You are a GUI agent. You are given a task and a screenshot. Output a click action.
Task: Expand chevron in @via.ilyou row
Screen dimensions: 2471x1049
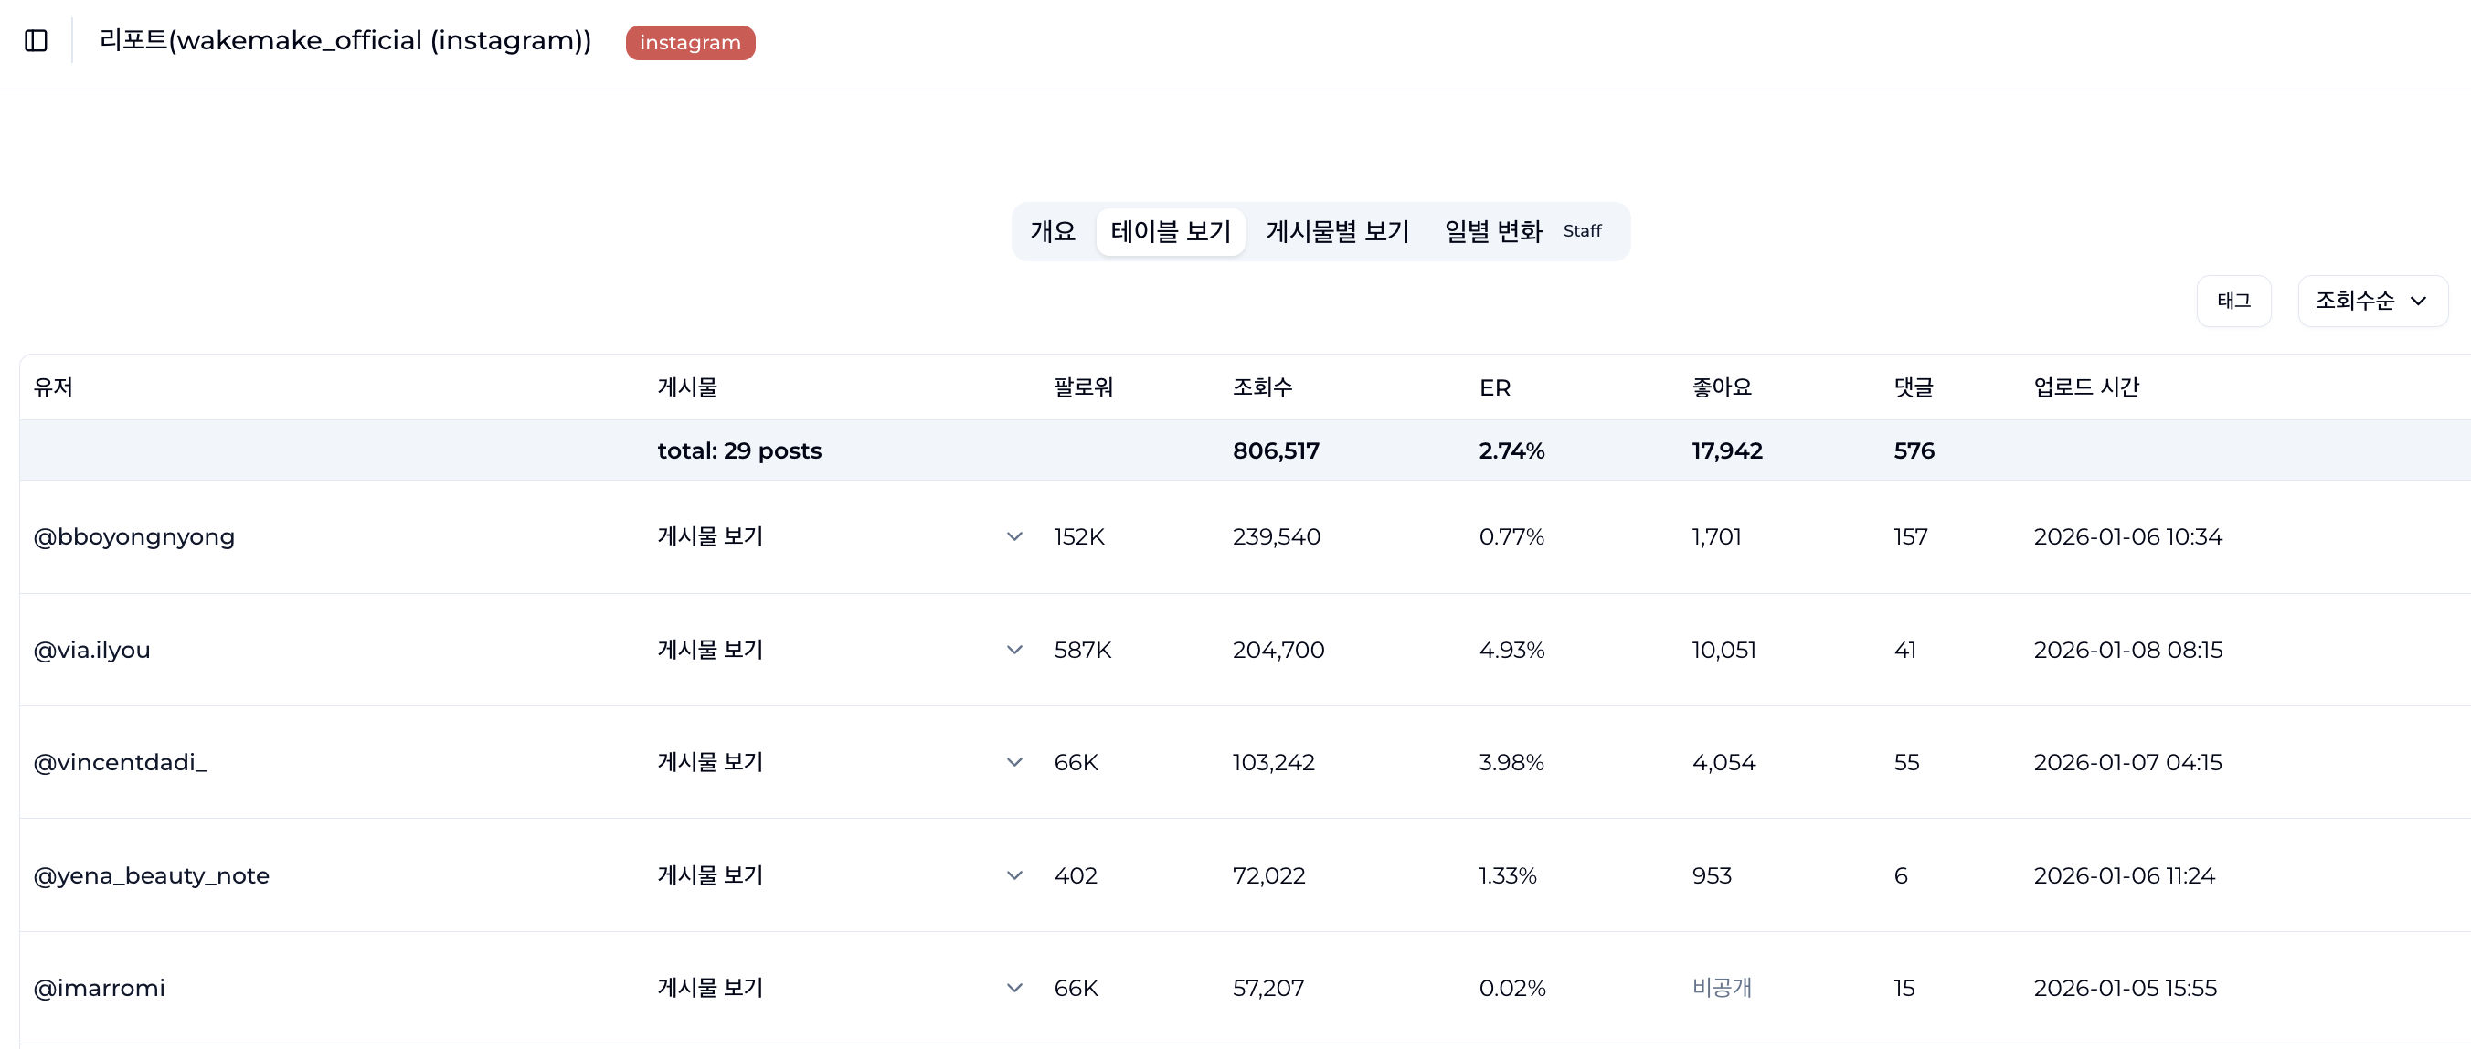1014,650
